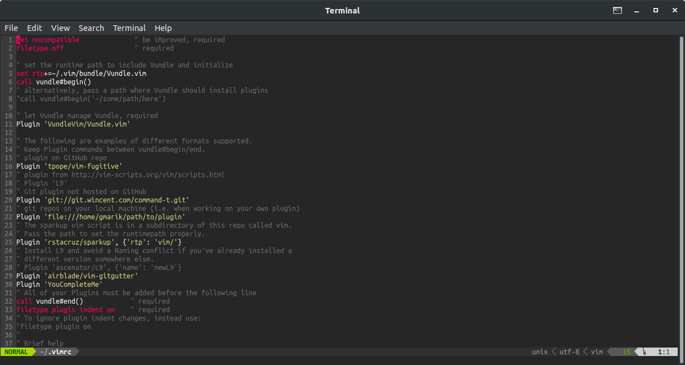Click 'call vundle#begin()' on line 6
685x365 pixels.
click(x=54, y=82)
